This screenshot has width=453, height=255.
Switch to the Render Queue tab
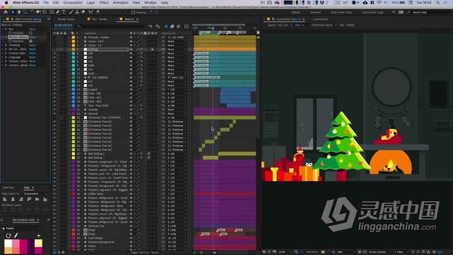pyautogui.click(x=66, y=19)
